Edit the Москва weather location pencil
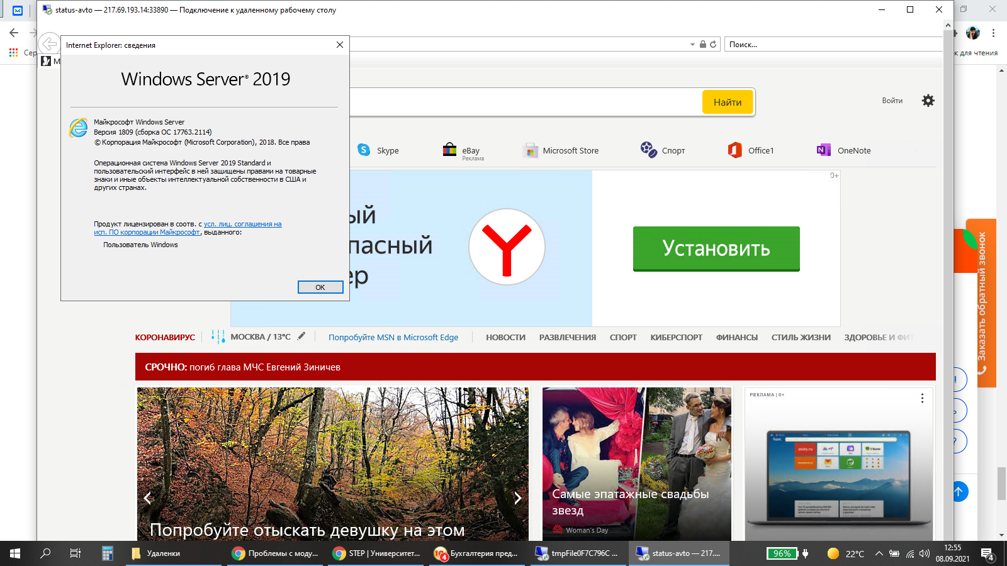Image resolution: width=1007 pixels, height=566 pixels. [x=301, y=336]
